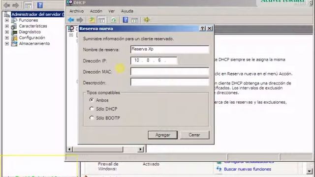Click the Diagnóstico icon in the tree
Image resolution: width=315 pixels, height=177 pixels.
14,32
